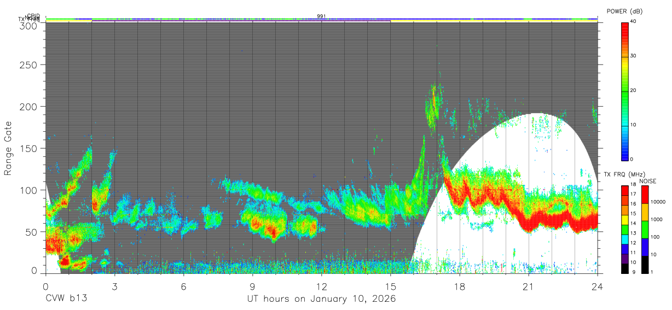The height and width of the screenshot is (310, 672).
Task: Select the 1000 tick on the noise legend
Action: point(656,219)
